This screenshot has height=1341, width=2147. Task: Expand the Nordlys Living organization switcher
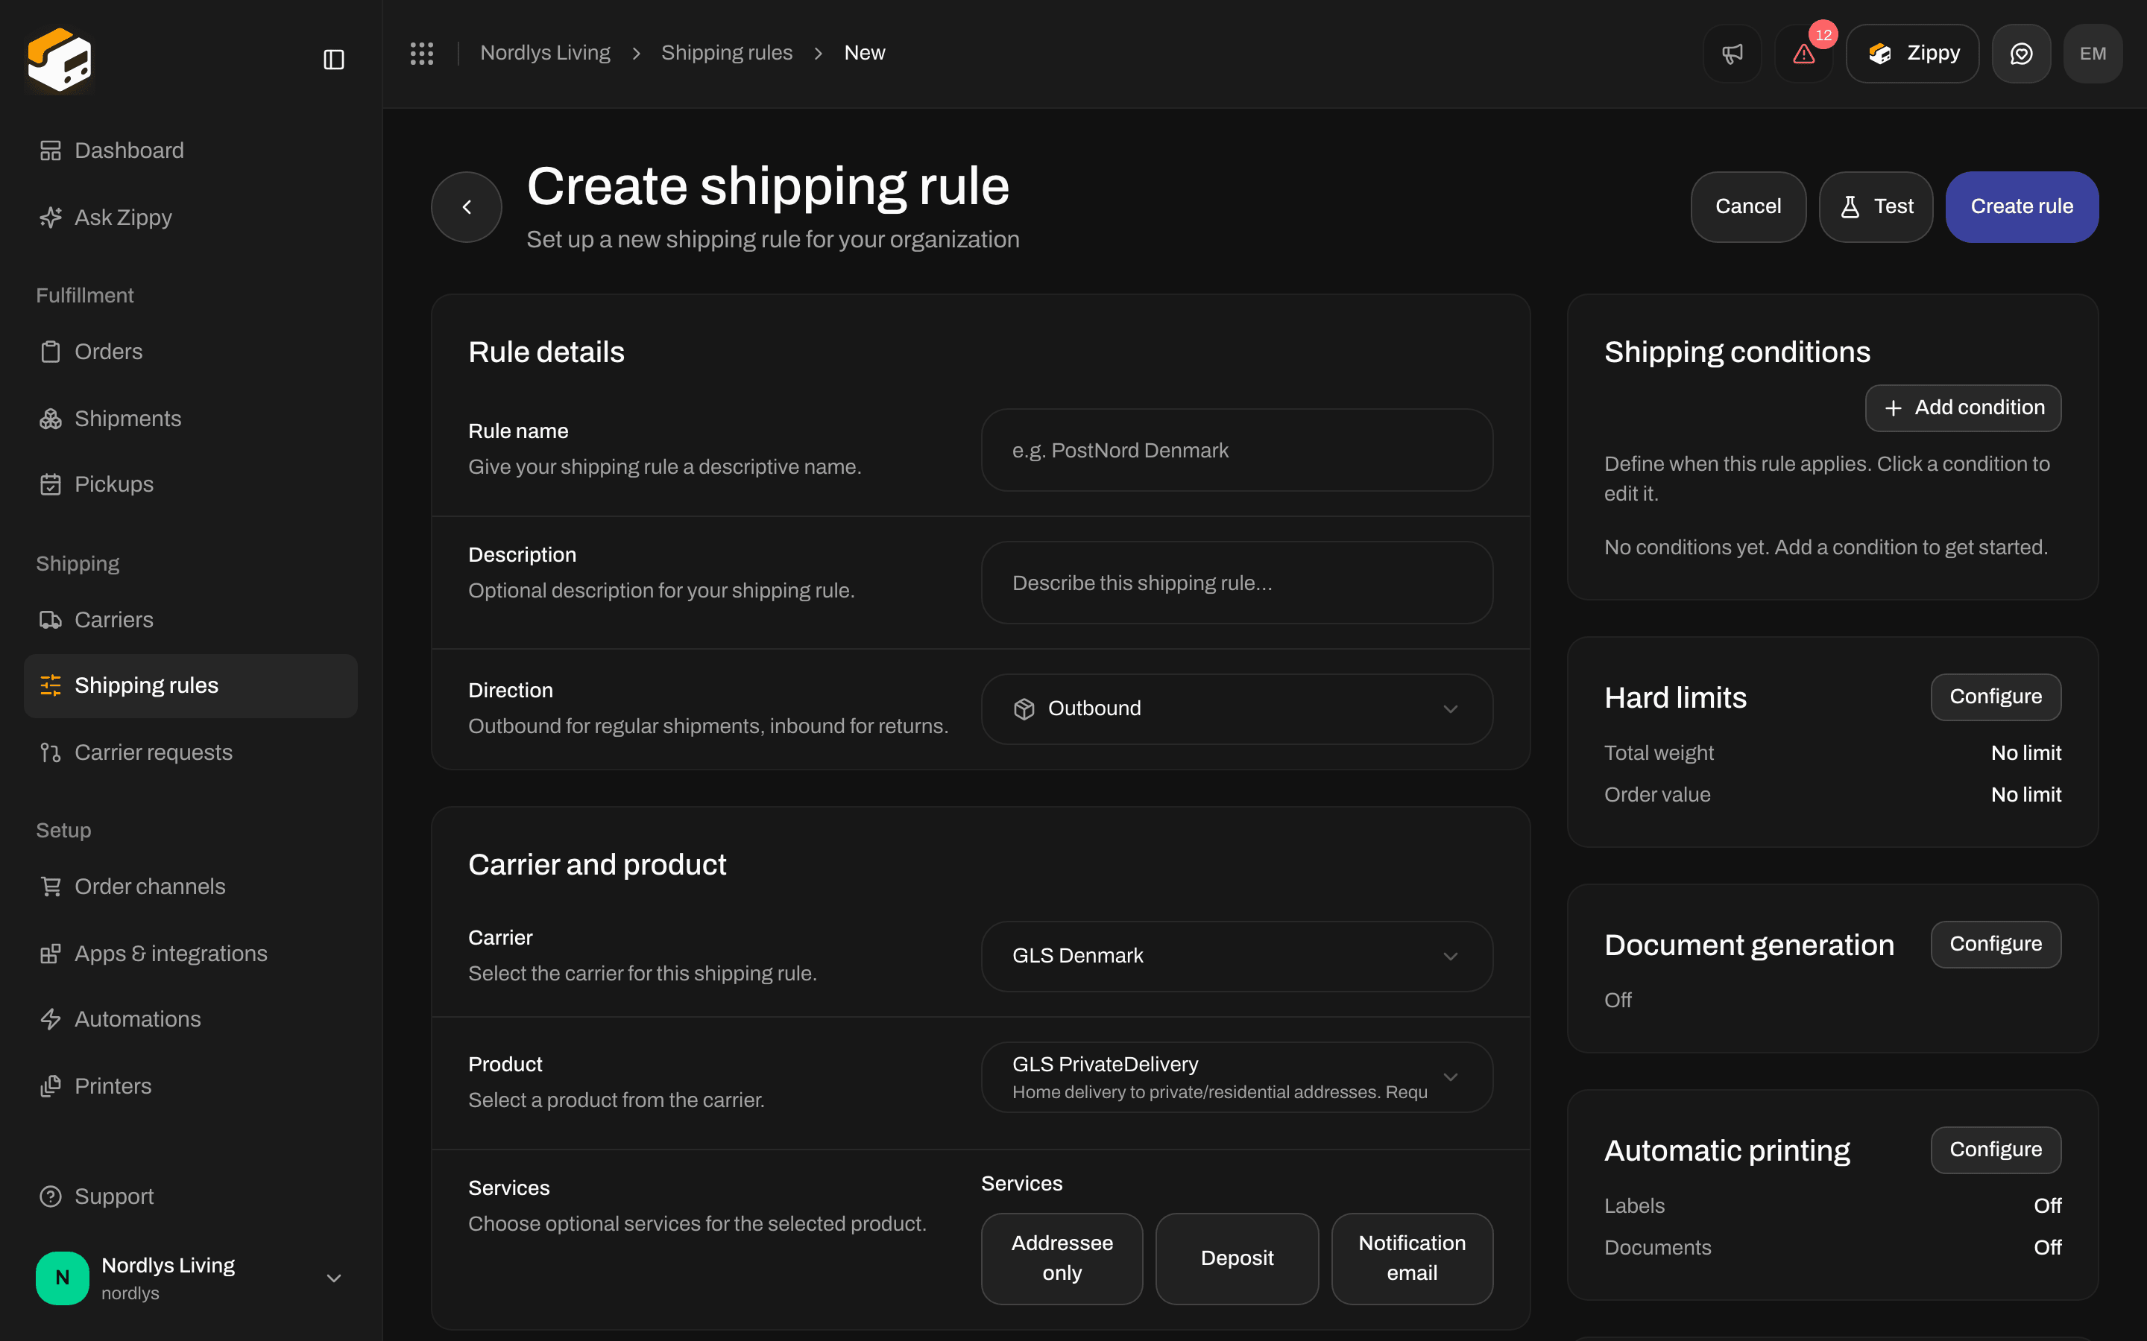191,1278
